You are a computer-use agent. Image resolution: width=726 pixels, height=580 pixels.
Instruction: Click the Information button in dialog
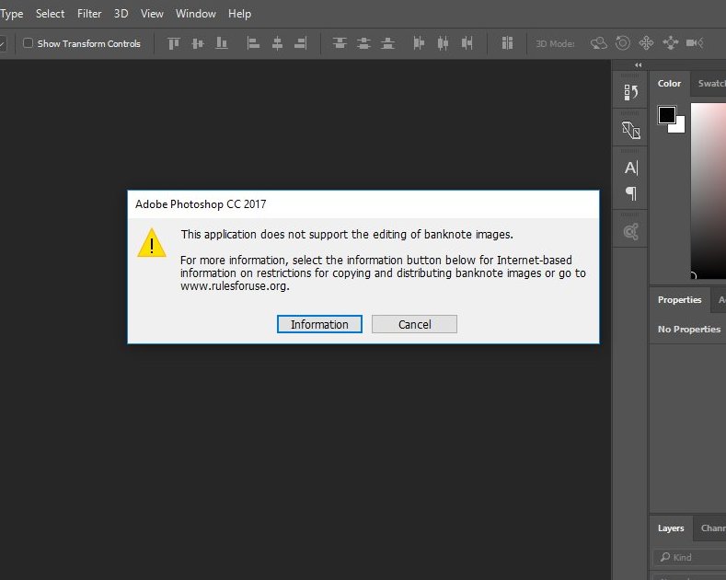coord(319,324)
